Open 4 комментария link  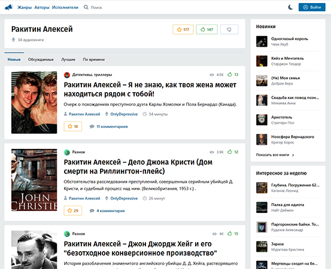click(111, 210)
